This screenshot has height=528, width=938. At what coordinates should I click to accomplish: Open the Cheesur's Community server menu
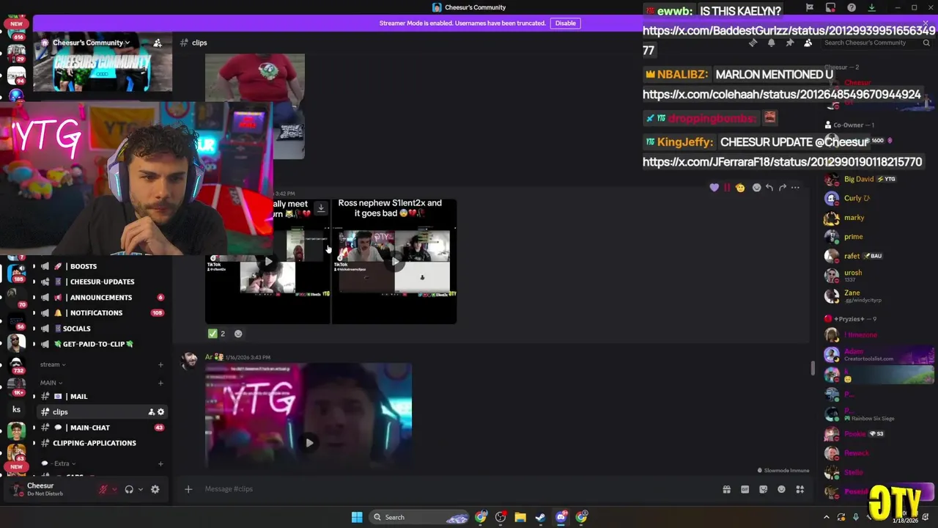click(91, 43)
